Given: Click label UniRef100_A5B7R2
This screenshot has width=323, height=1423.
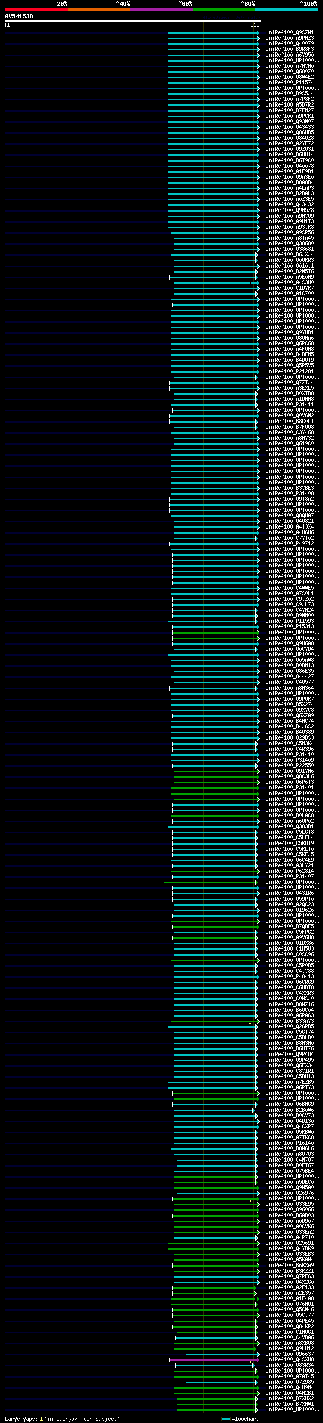Looking at the screenshot, I should click(x=290, y=104).
